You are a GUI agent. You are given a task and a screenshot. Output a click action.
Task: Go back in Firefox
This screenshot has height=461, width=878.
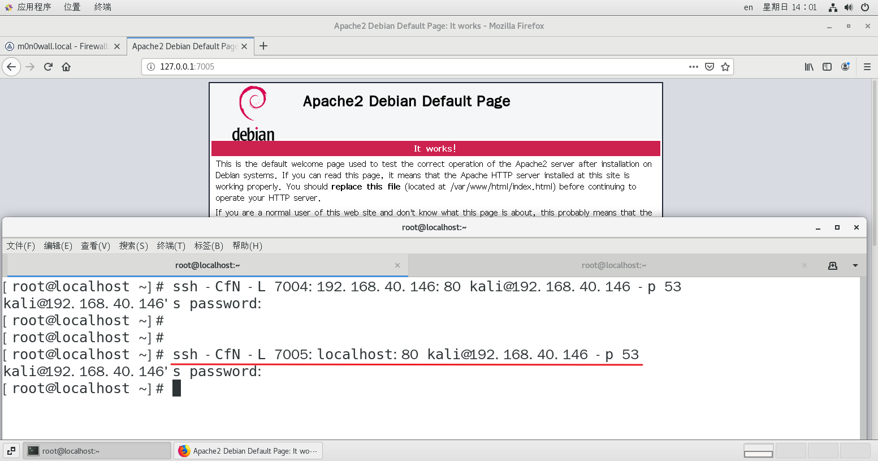[11, 67]
